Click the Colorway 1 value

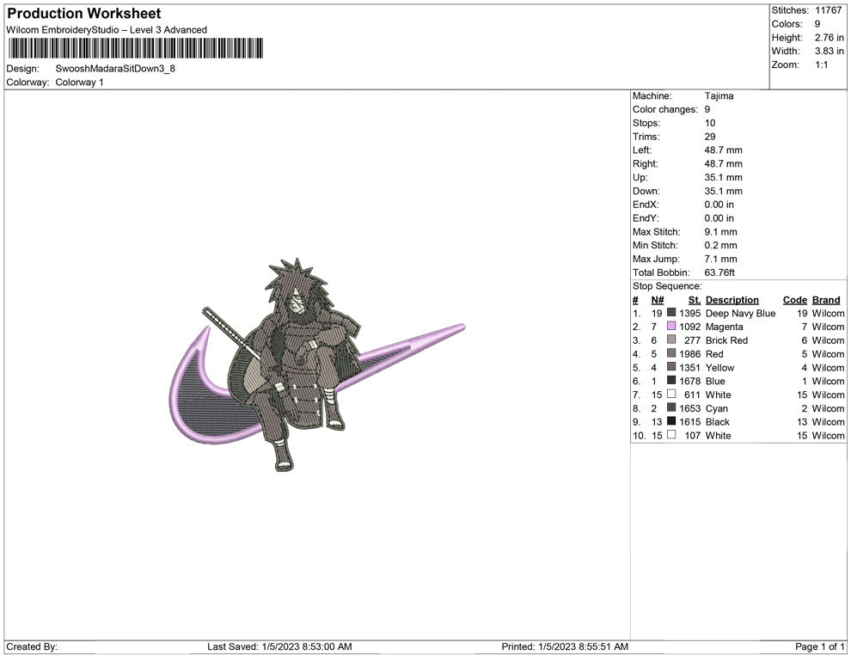tap(79, 83)
